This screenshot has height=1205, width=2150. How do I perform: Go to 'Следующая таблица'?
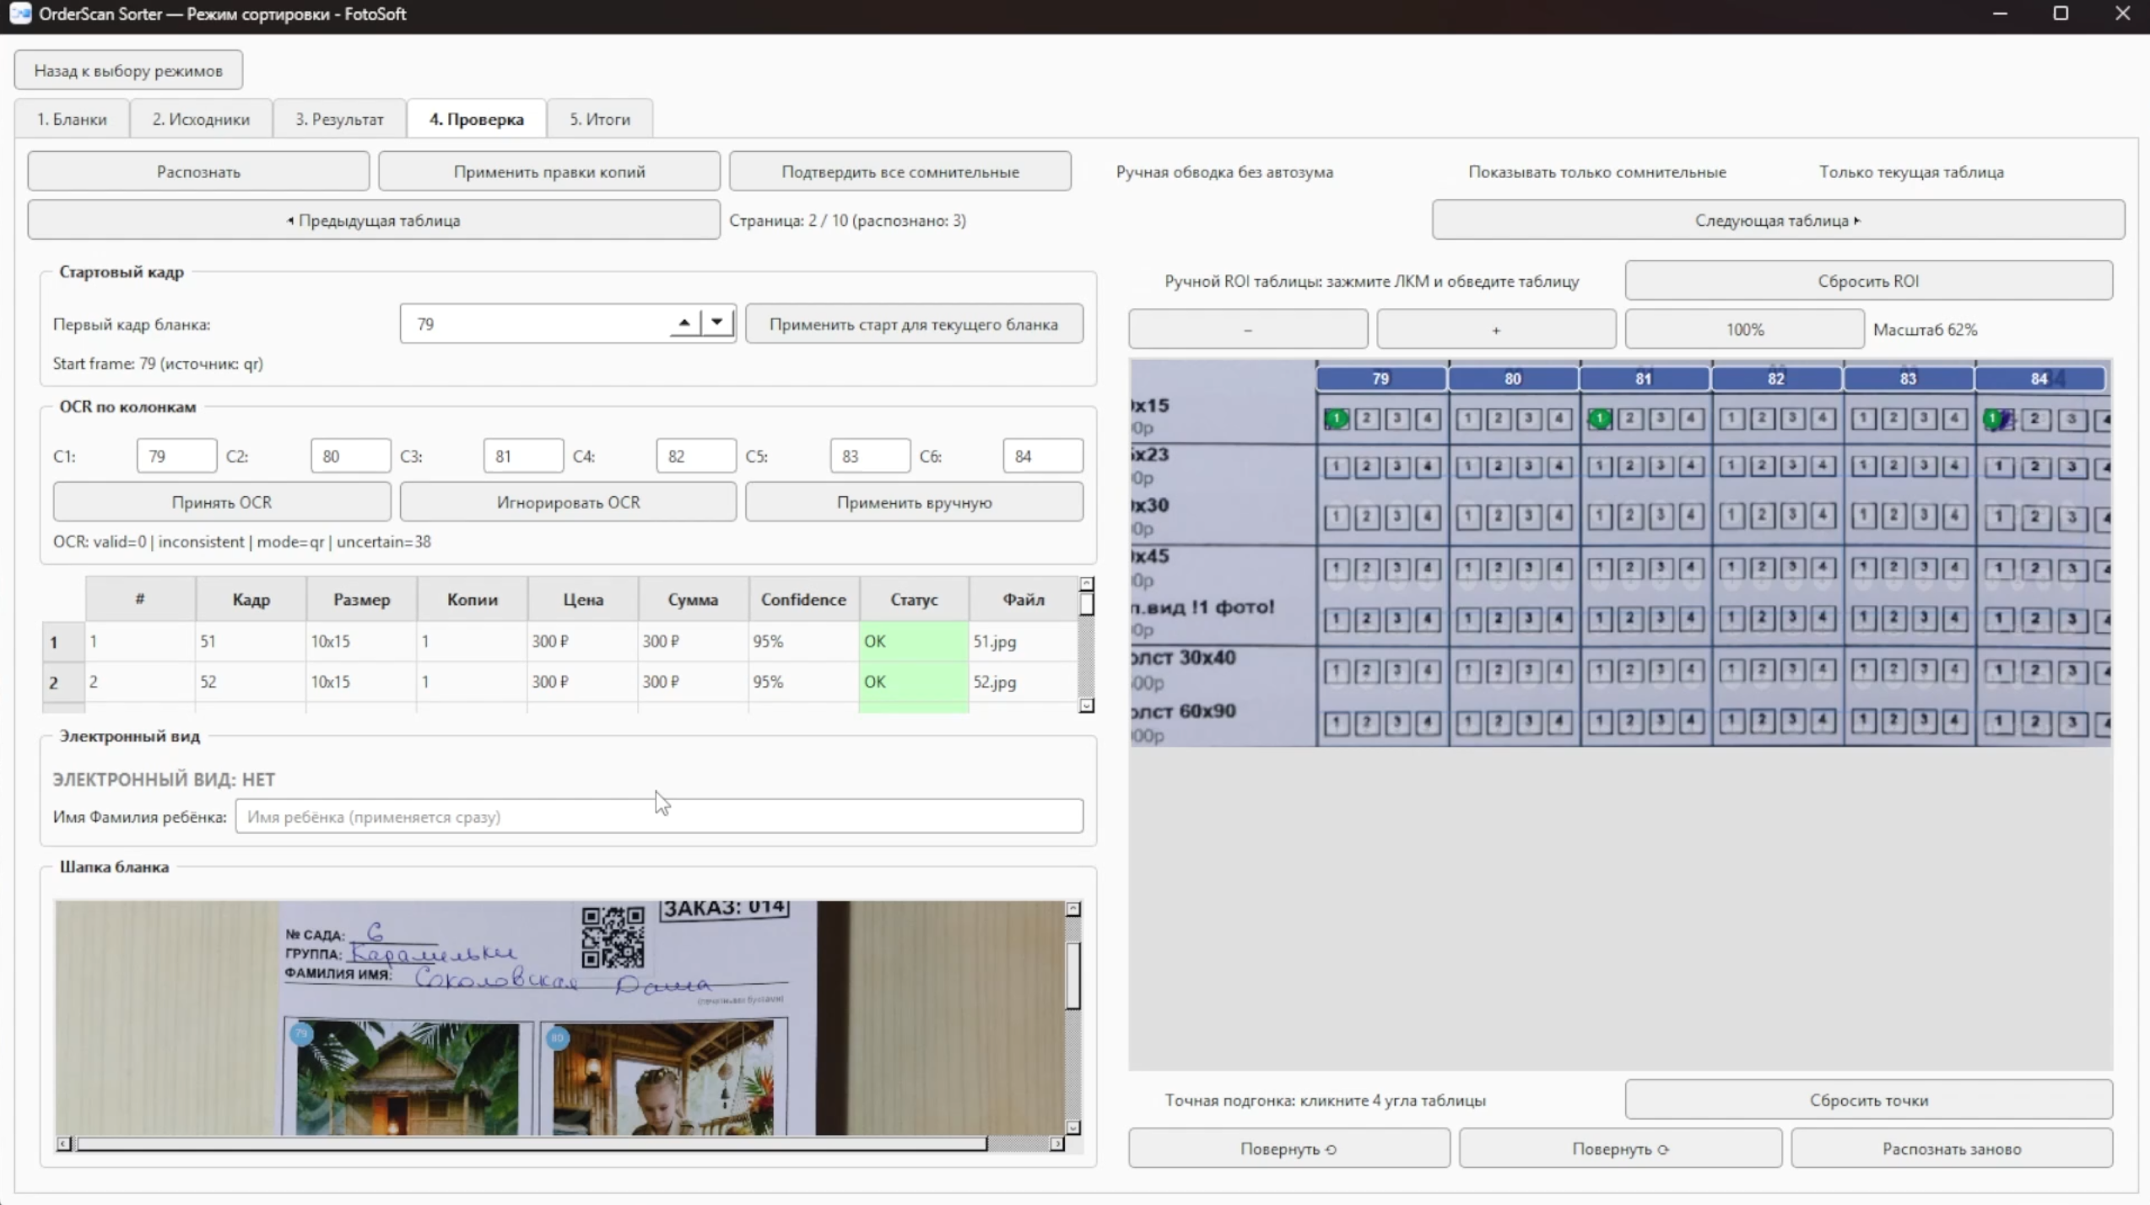(1777, 220)
